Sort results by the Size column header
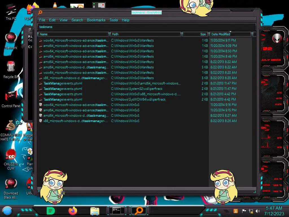289x217 pixels. click(195, 34)
